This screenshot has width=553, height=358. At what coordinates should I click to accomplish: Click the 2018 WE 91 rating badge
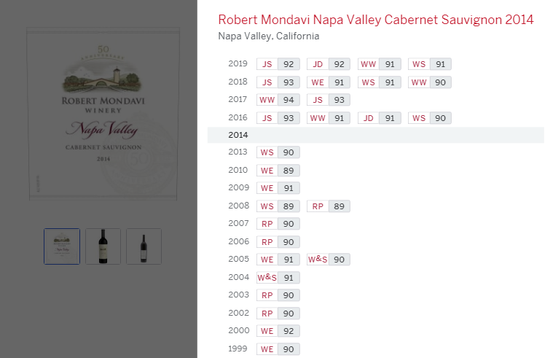[329, 82]
